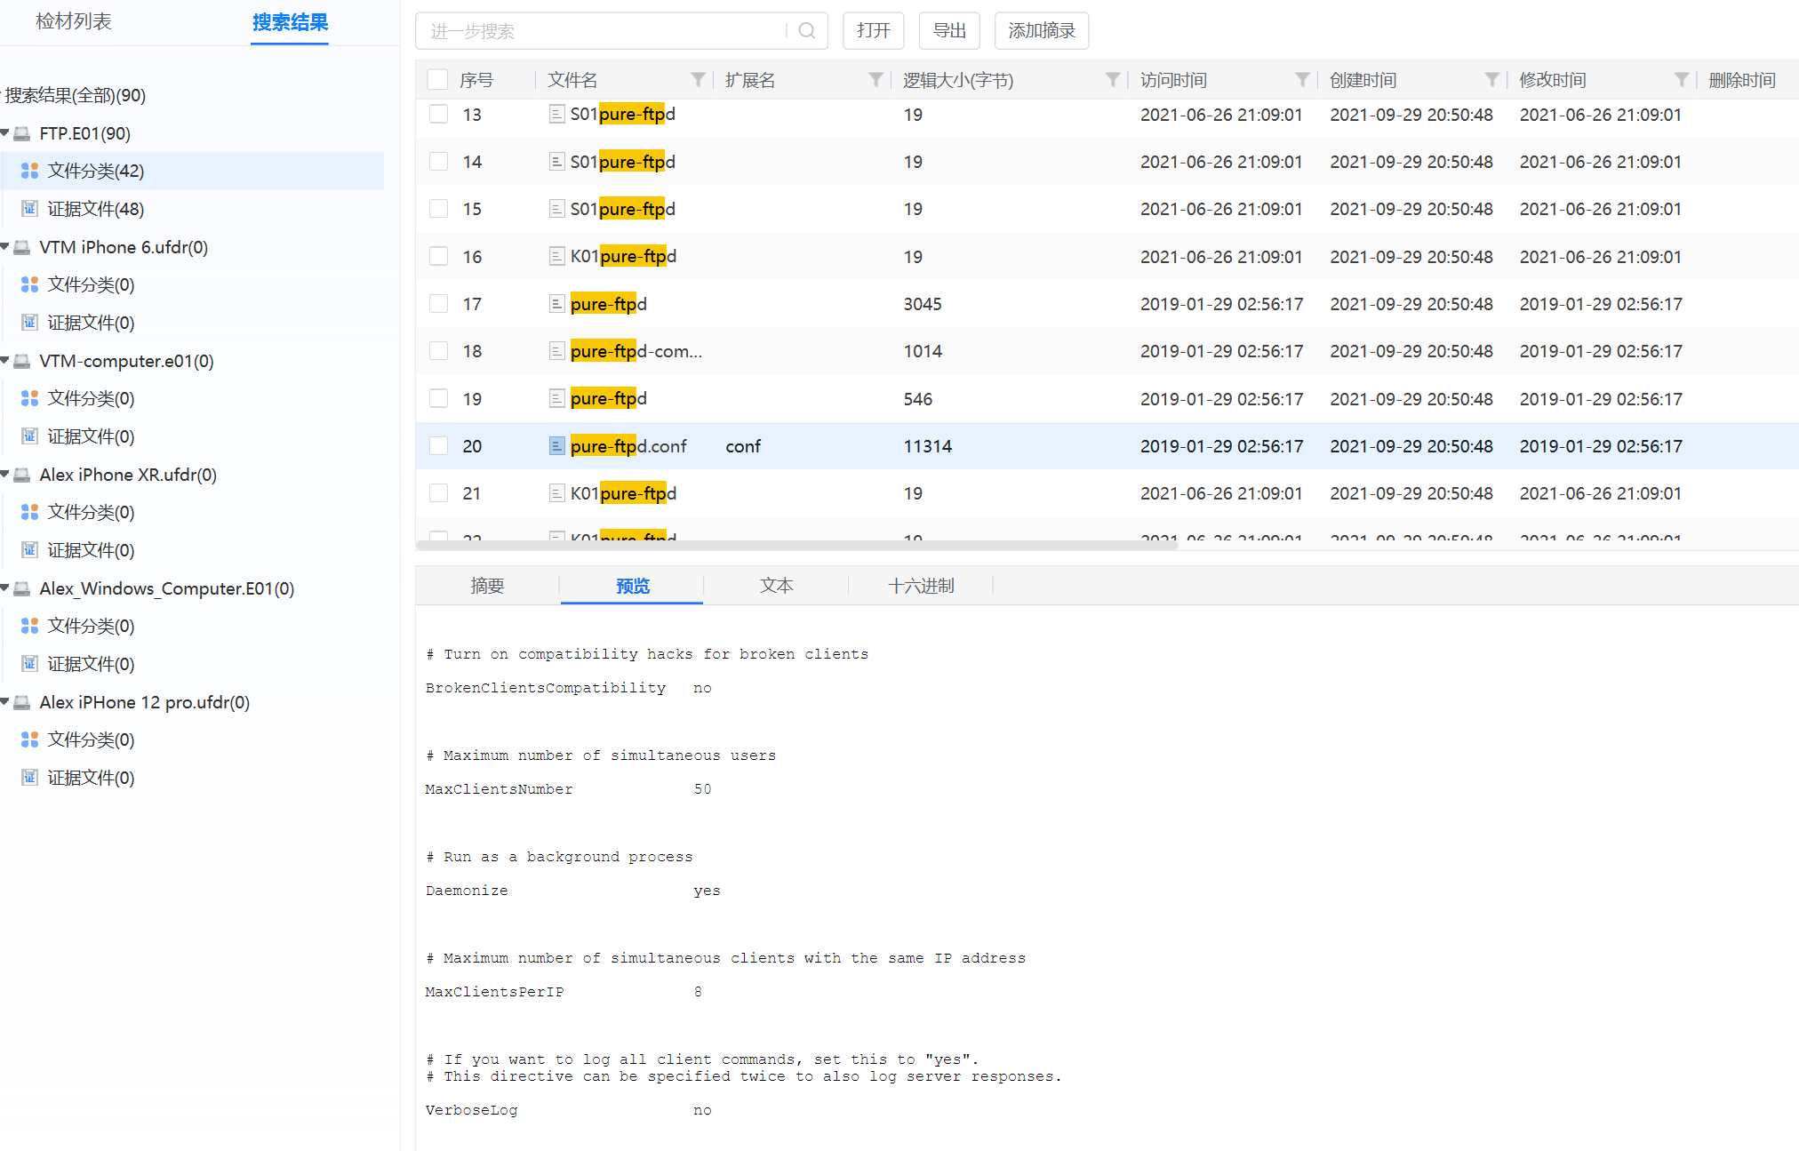Screen dimensions: 1799x1151
Task: Click file icon of row 21 K01pure-ftpd
Action: click(x=556, y=493)
